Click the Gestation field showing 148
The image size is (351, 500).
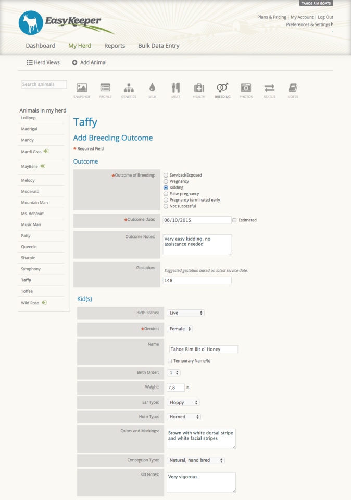[197, 281]
